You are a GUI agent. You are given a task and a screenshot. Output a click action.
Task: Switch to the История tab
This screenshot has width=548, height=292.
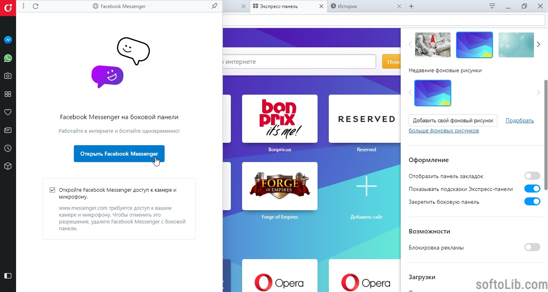click(x=366, y=6)
